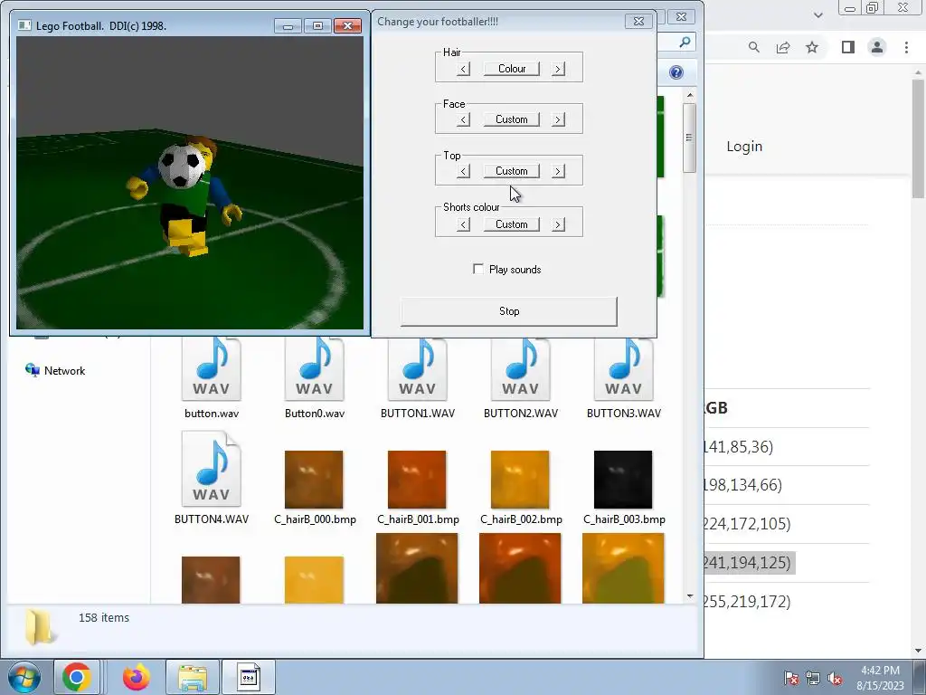Click the Explorer help icon
Screen dimensions: 926x695
click(676, 72)
